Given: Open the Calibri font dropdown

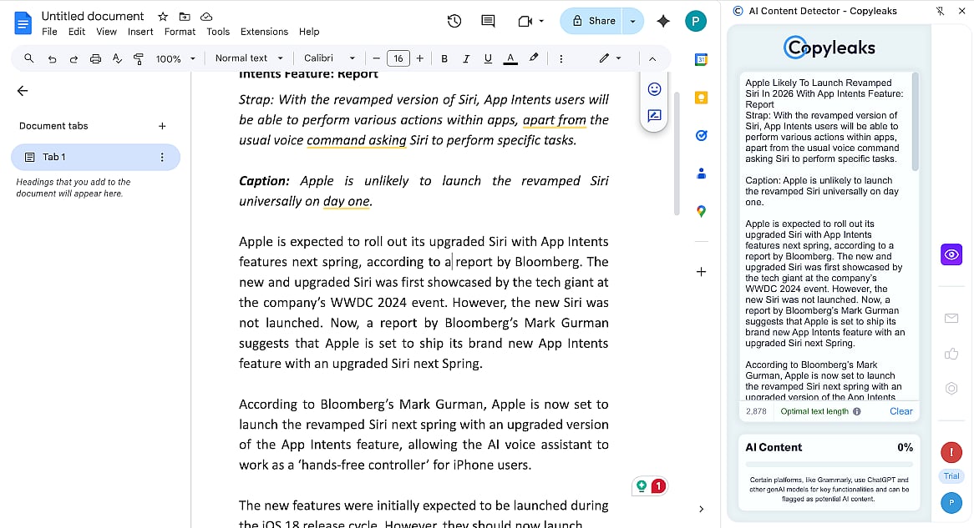Looking at the screenshot, I should [329, 58].
